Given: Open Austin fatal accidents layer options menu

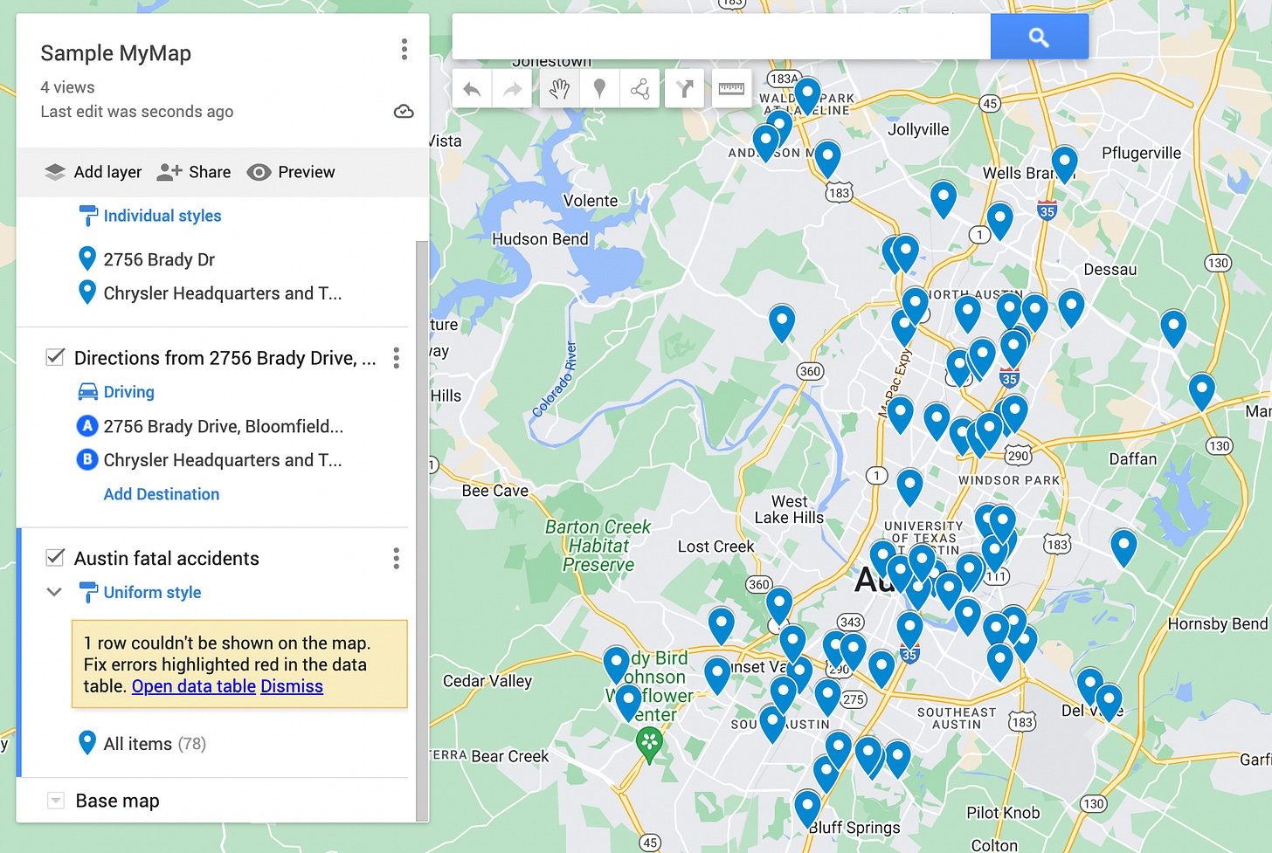Looking at the screenshot, I should pyautogui.click(x=397, y=558).
